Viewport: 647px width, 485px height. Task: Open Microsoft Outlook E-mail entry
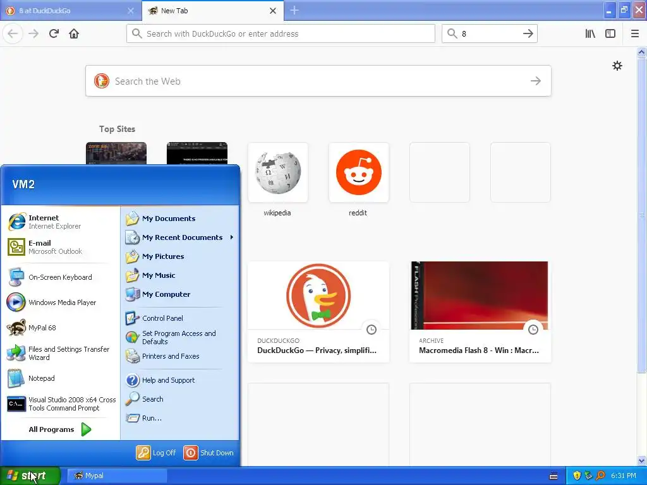pos(60,247)
